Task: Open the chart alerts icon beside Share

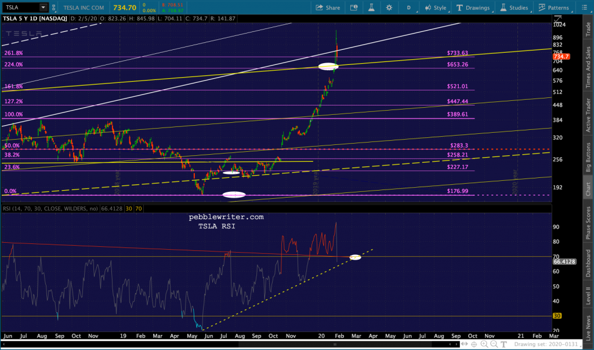Action: 354,8
